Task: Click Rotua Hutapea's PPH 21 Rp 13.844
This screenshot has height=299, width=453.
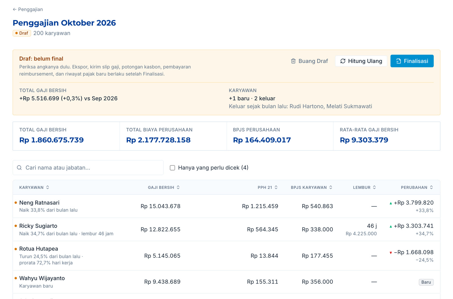Action: [x=264, y=256]
